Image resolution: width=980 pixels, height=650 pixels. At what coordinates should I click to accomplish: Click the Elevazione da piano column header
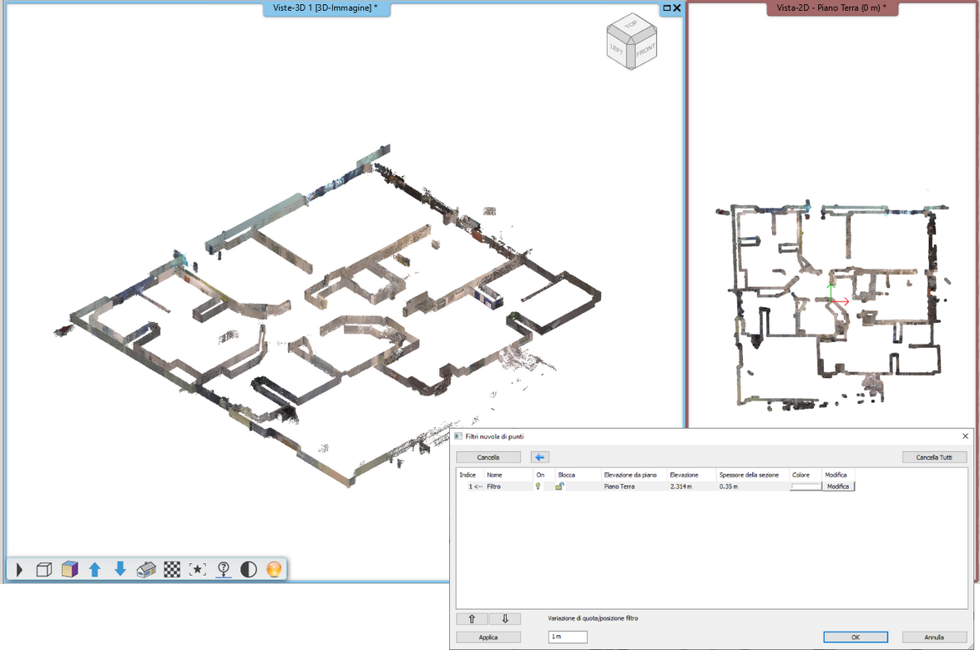(x=630, y=475)
